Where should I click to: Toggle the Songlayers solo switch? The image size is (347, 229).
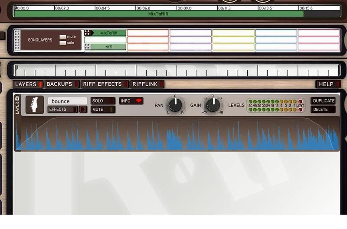pyautogui.click(x=63, y=43)
